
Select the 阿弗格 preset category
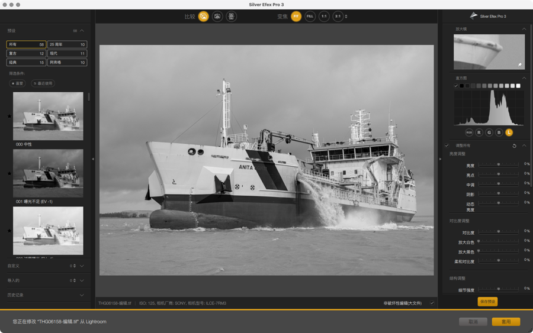(67, 63)
